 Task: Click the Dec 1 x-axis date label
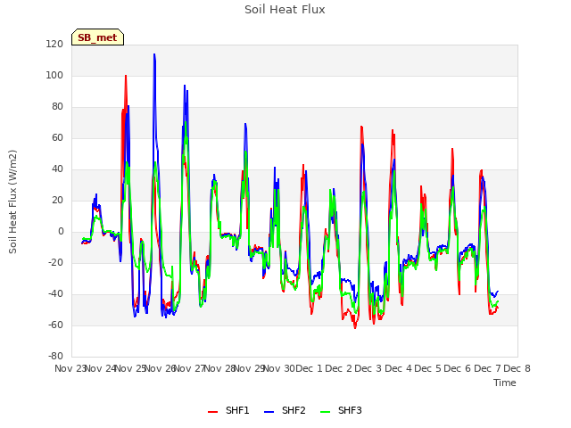pos(309,368)
